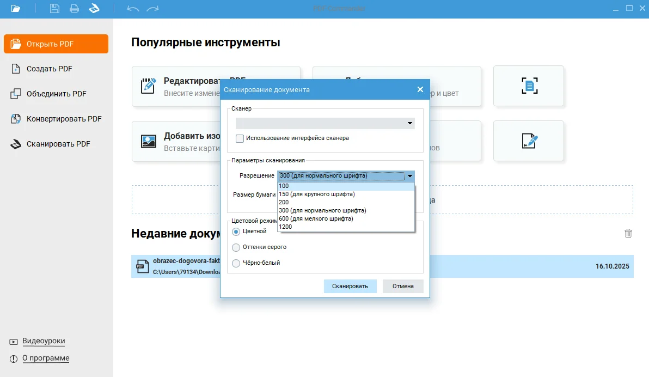
Task: Choose 600 (для мелкого шрифта) resolution option
Action: pos(316,218)
